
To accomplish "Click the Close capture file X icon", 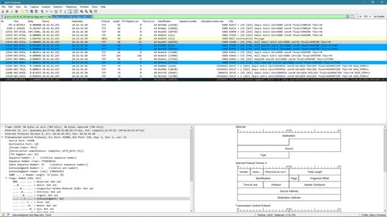I will pos(31,11).
